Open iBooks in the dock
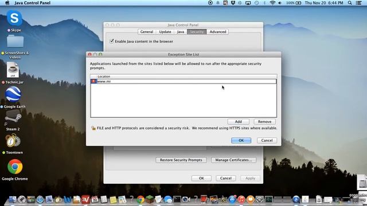This screenshot has width=367, height=206. click(251, 200)
